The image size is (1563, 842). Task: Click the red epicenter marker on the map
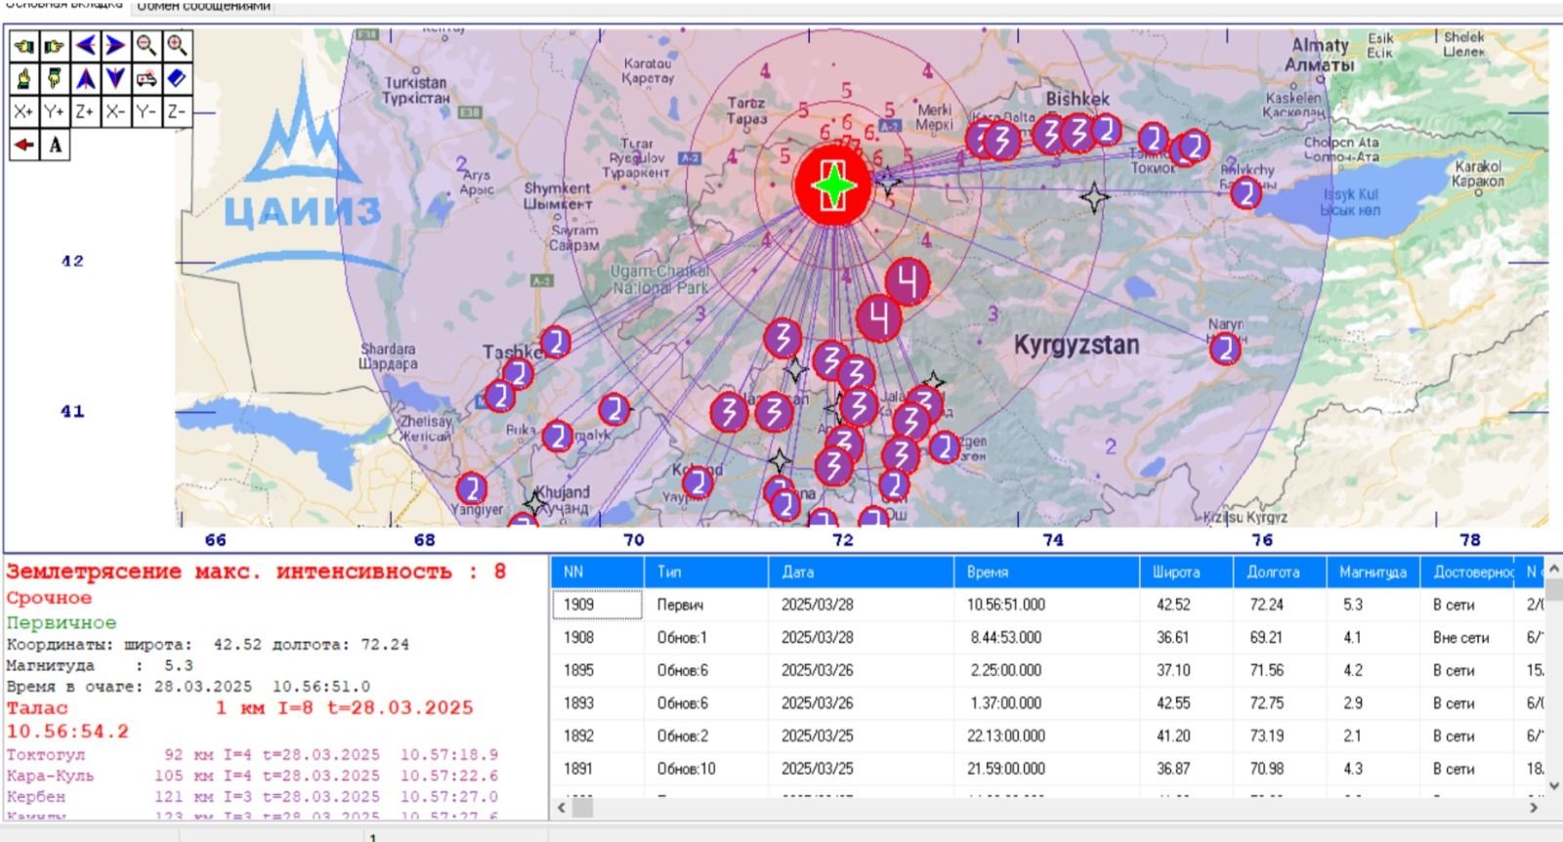tap(832, 186)
